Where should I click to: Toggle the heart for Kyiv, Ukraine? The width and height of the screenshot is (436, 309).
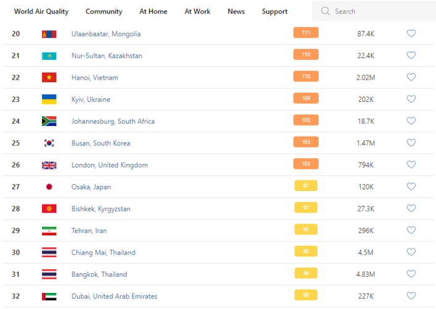(411, 99)
